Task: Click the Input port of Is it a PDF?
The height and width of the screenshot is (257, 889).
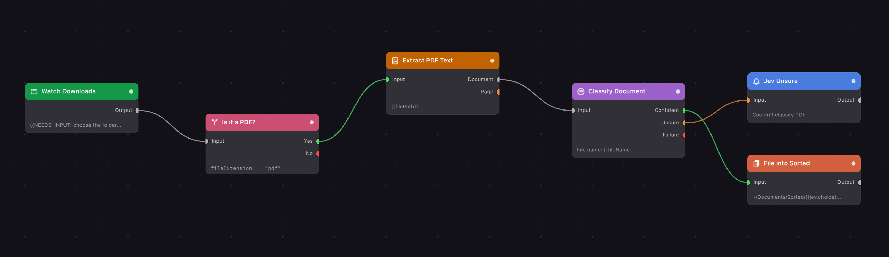Action: tap(206, 141)
